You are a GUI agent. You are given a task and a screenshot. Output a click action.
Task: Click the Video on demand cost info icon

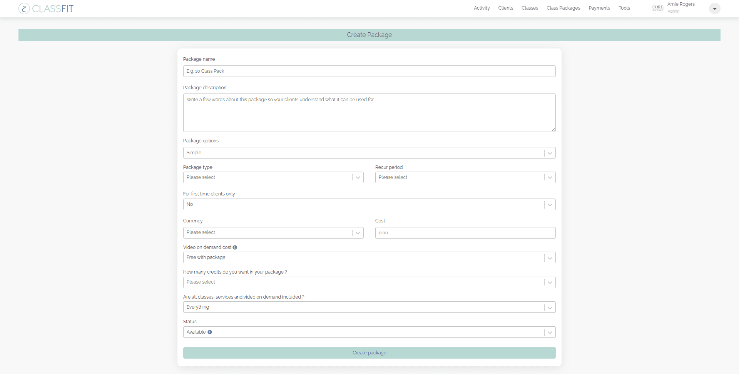pyautogui.click(x=235, y=247)
